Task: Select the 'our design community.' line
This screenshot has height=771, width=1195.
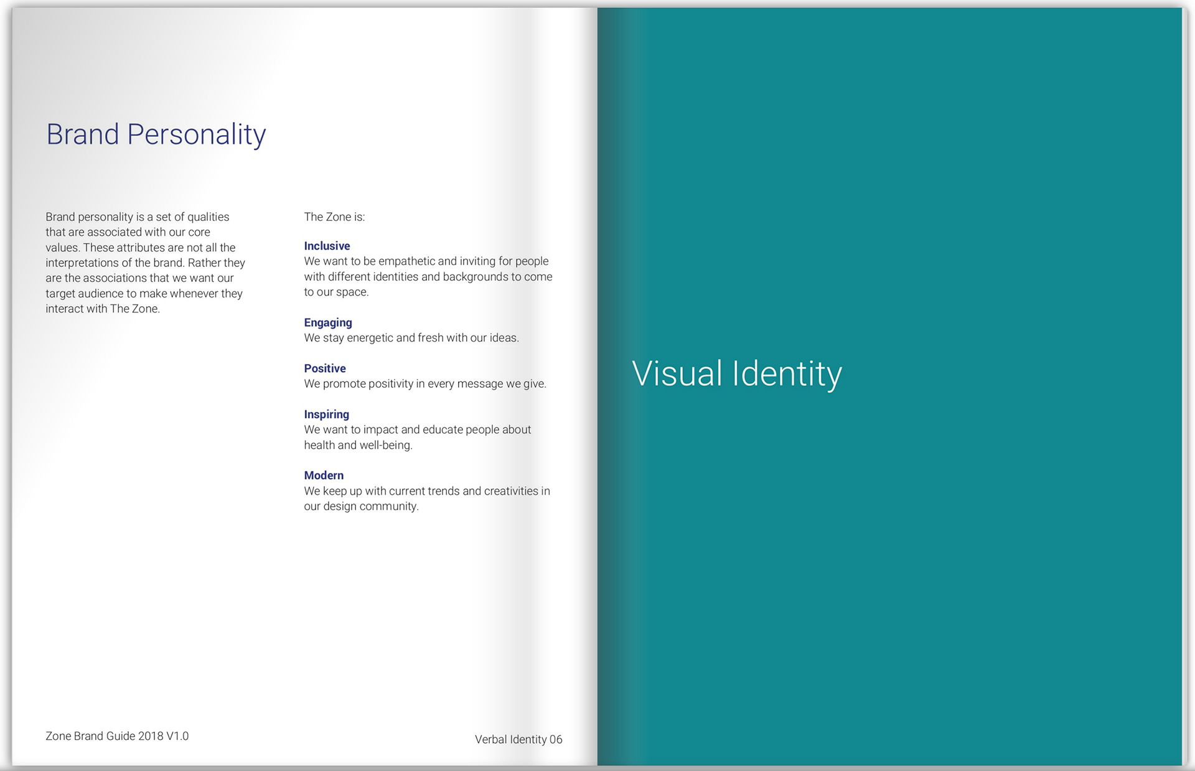Action: (362, 506)
